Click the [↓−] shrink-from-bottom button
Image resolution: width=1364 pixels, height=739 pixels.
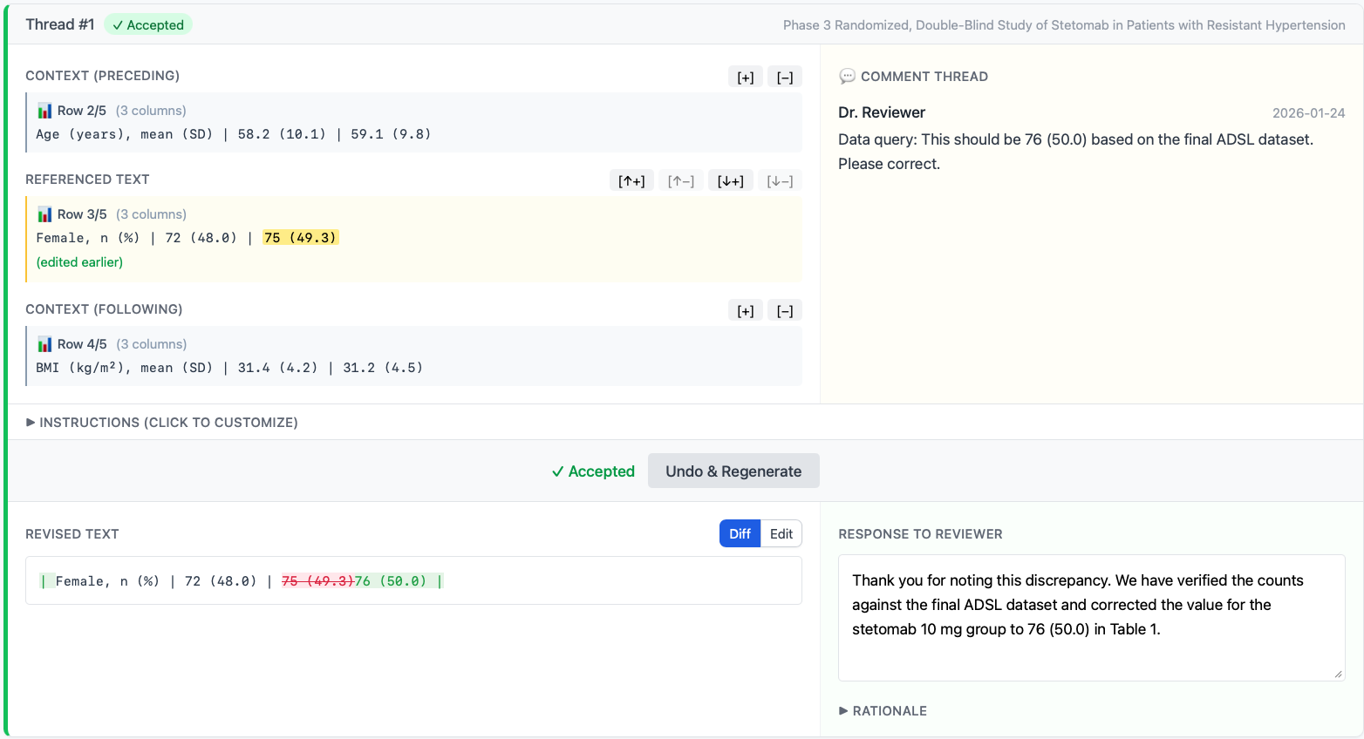[x=780, y=181]
